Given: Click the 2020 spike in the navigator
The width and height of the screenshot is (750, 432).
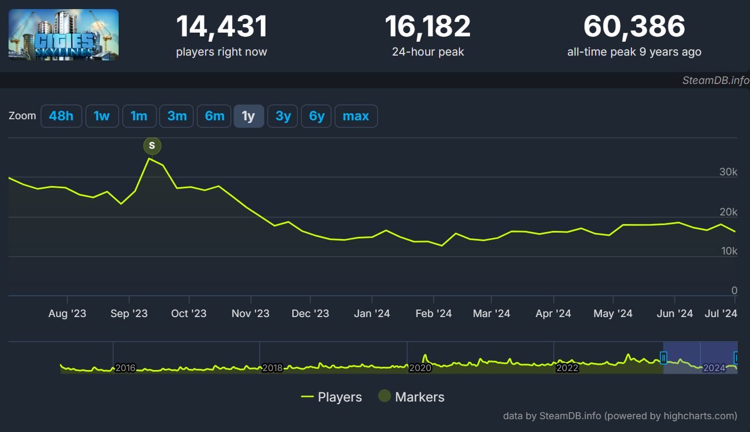Looking at the screenshot, I should point(425,357).
